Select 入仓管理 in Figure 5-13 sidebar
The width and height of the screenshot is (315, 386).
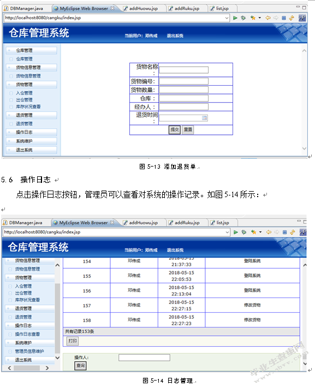[24, 93]
